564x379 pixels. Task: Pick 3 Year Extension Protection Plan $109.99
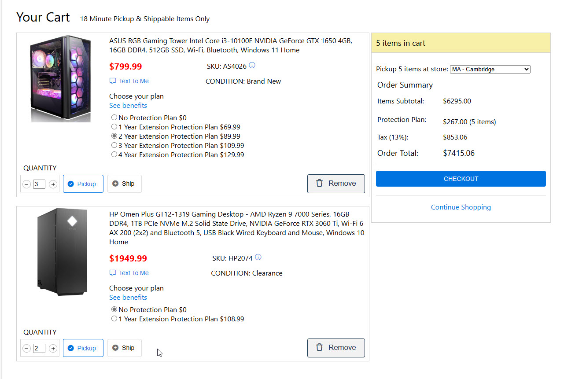[114, 145]
